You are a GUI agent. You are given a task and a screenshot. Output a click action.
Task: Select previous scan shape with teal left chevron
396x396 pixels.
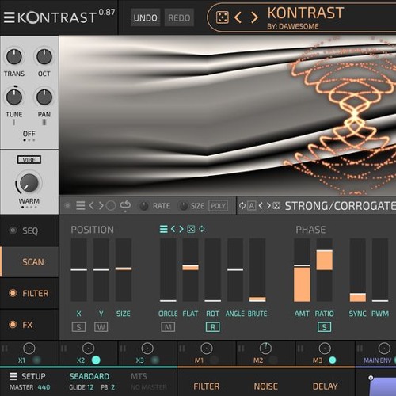pos(173,229)
